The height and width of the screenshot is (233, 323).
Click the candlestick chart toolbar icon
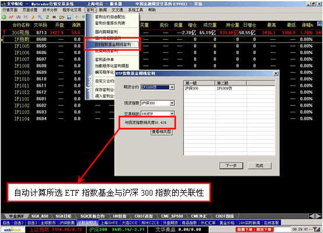[19, 17]
